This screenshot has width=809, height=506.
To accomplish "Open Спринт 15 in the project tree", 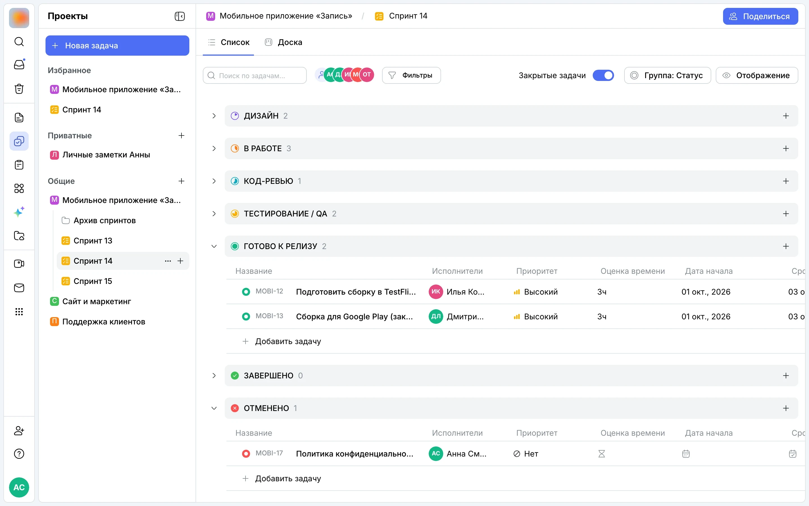I will coord(123,281).
